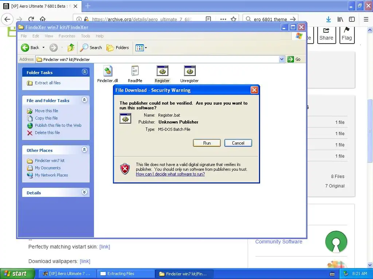Click the Flag button on archive page

click(347, 35)
